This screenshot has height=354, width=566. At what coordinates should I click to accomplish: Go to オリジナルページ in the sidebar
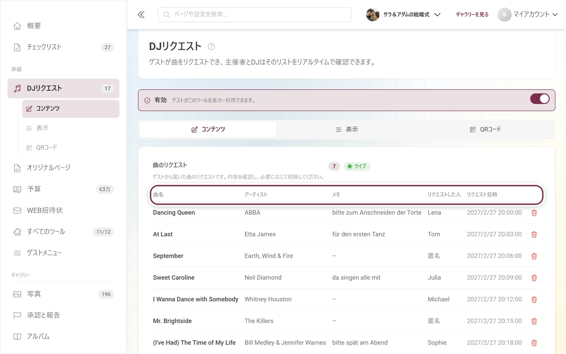[x=63, y=168]
